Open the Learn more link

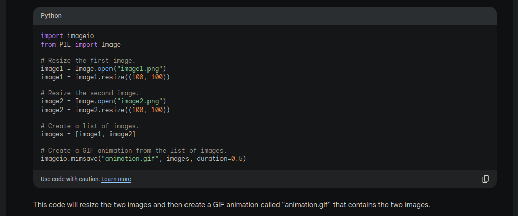pos(116,179)
